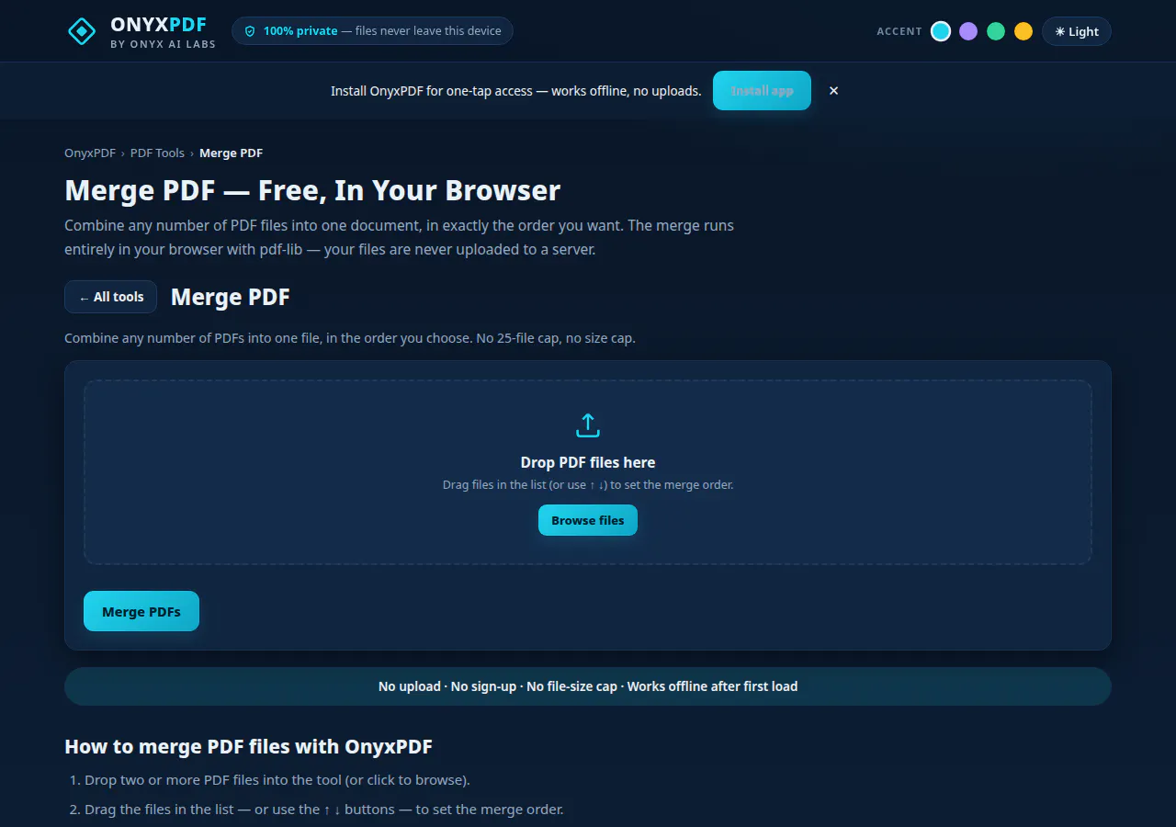Click Drop PDF files here text
1176x827 pixels.
click(588, 462)
